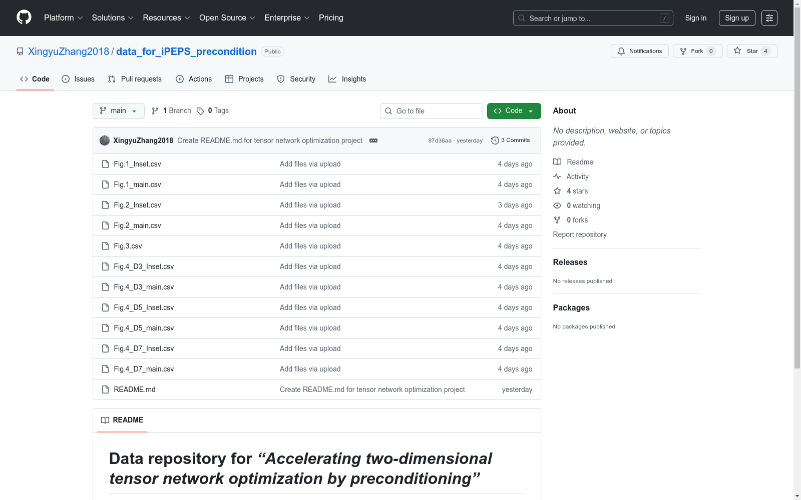Click the Sign in link
This screenshot has height=500, width=801.
click(x=696, y=18)
